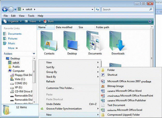Select saksit in the folder tree
Viewport: 162px width, 118px height.
point(14,63)
